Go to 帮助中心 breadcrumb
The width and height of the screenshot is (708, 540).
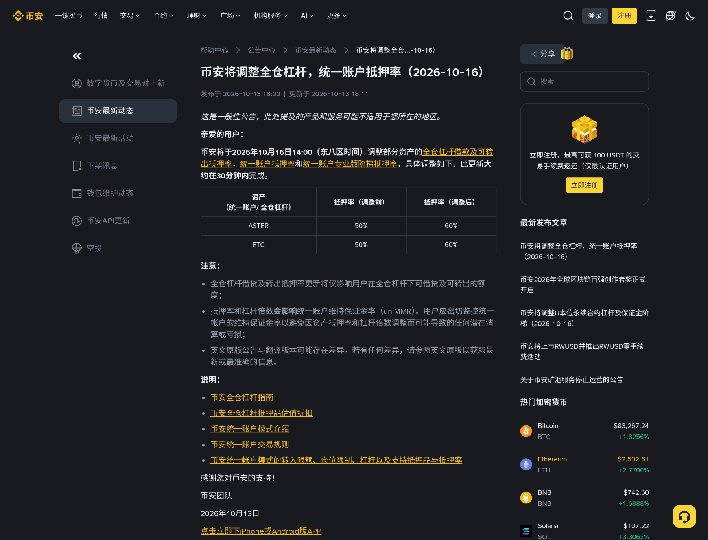tap(214, 50)
